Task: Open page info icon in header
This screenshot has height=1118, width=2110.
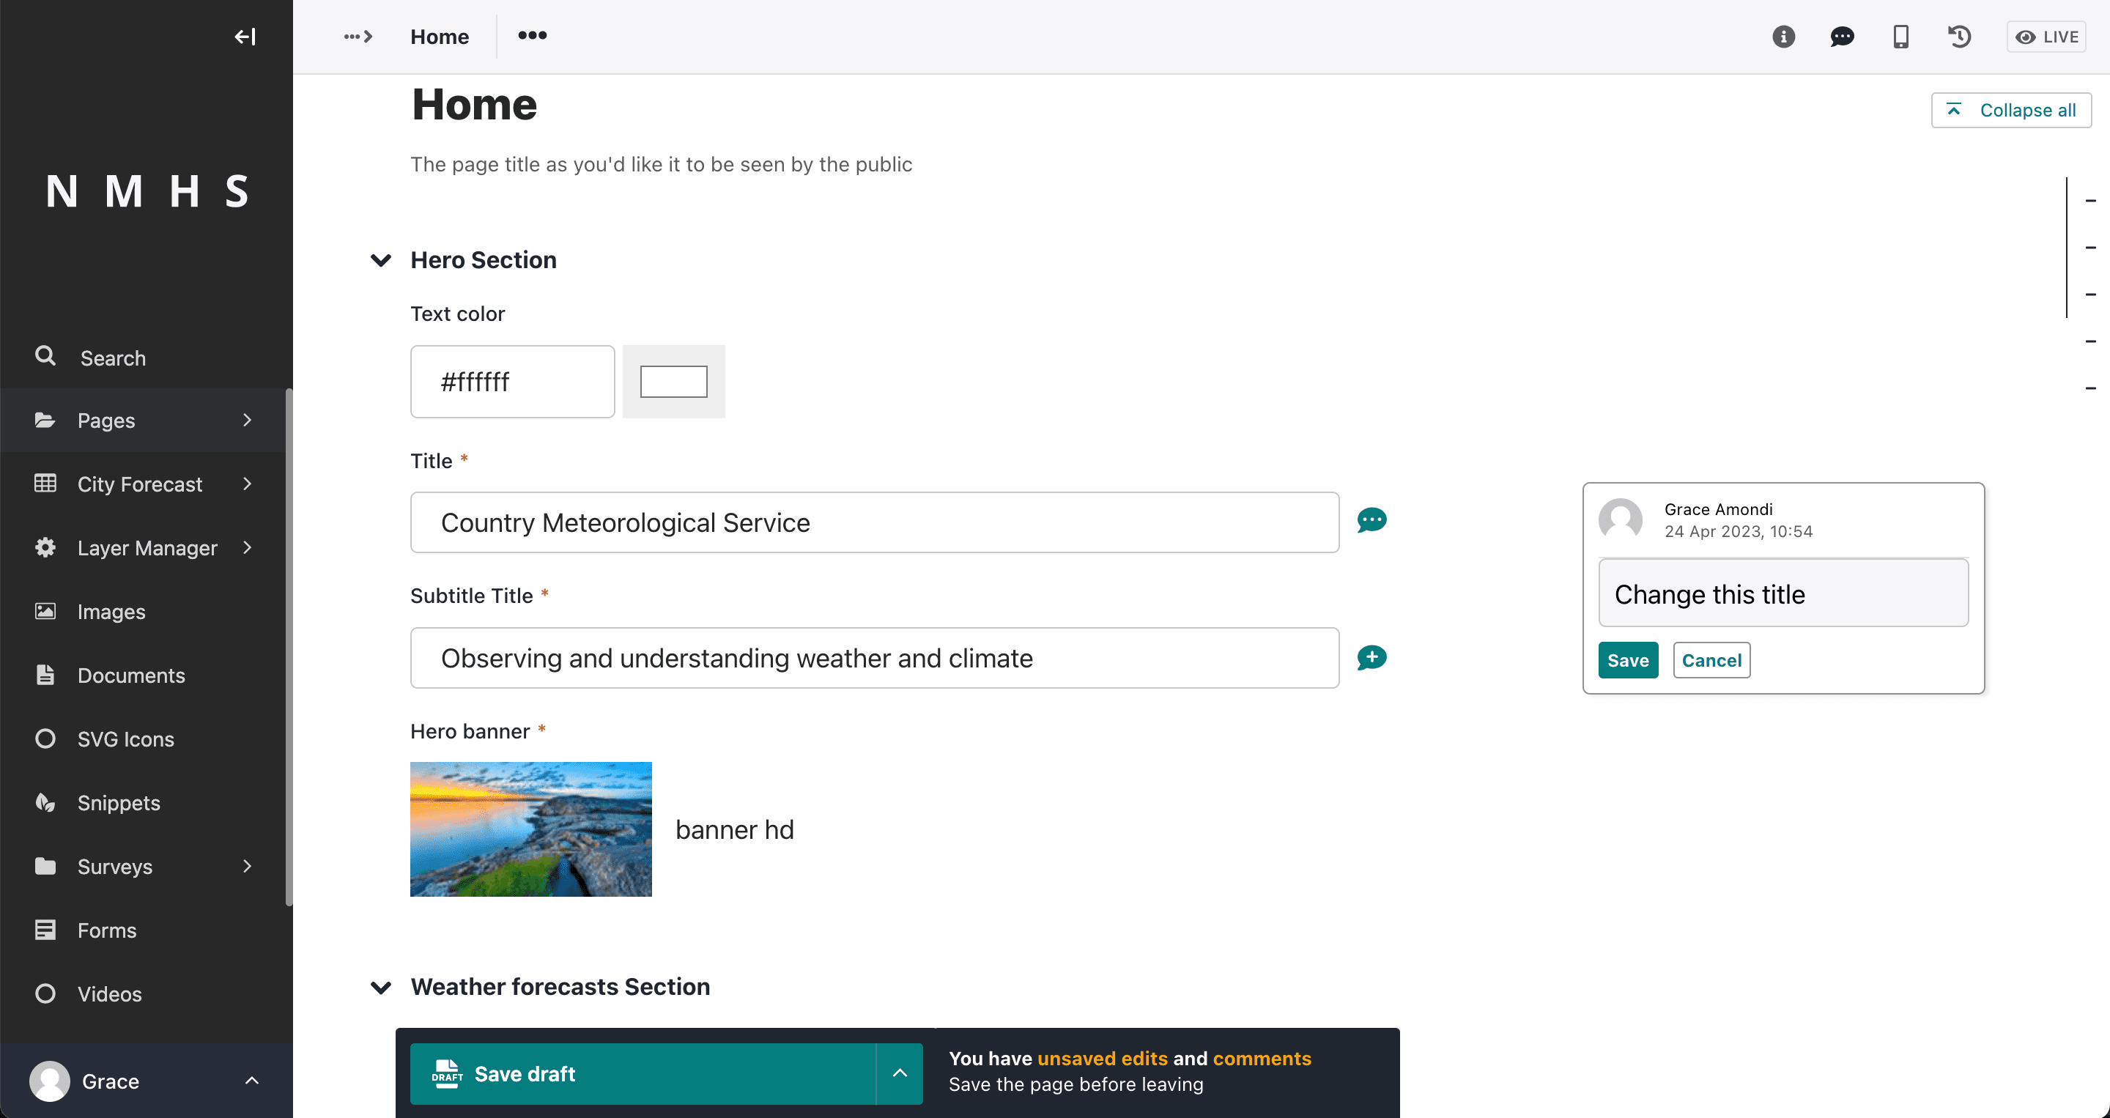Action: point(1783,37)
